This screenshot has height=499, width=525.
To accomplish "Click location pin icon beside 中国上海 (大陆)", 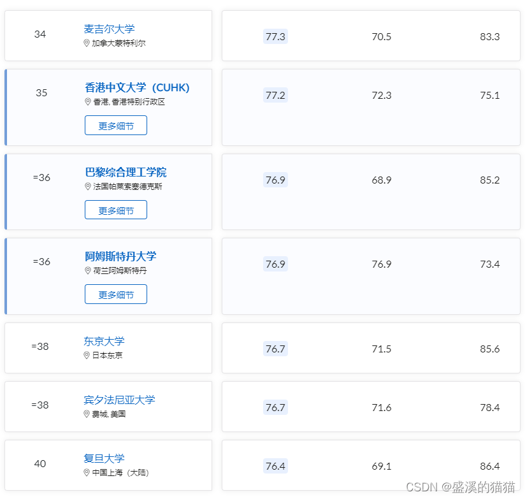I will (x=87, y=472).
